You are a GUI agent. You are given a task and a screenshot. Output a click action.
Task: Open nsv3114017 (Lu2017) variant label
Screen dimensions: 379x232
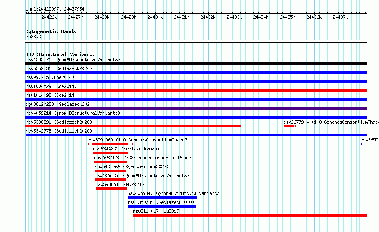point(158,211)
